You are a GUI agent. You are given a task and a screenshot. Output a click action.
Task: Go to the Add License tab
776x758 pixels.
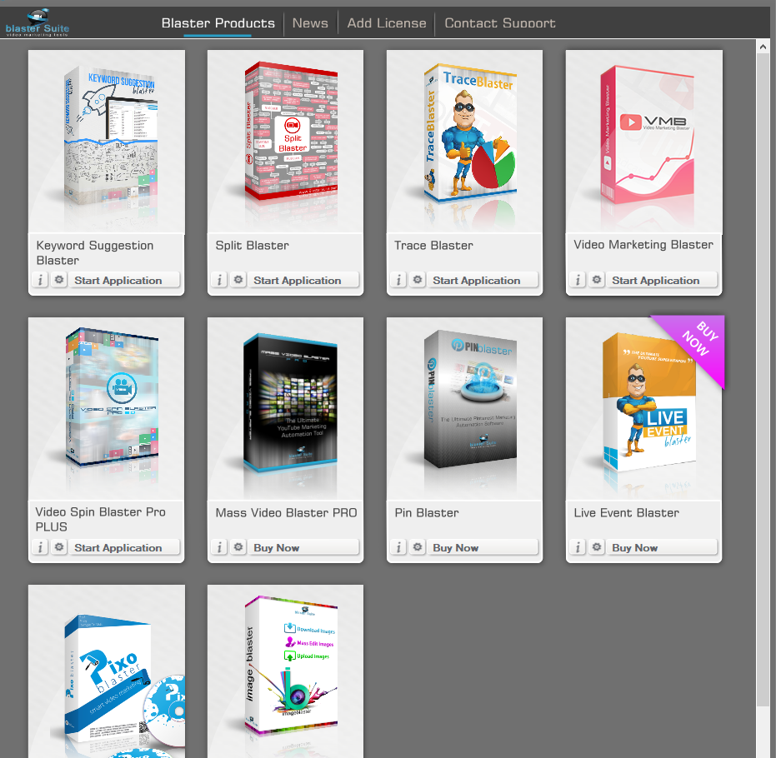(x=386, y=23)
